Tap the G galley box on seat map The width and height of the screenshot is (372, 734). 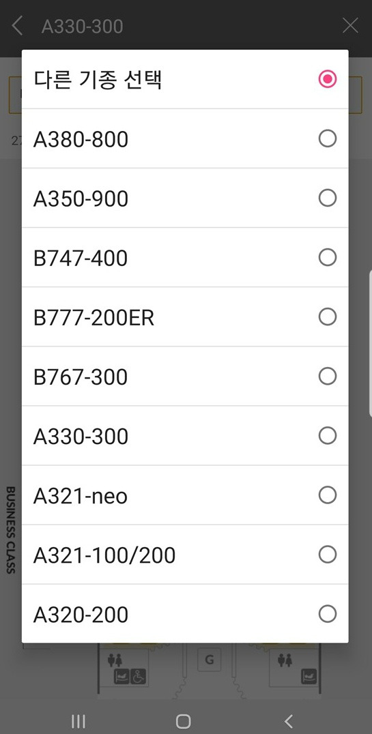click(x=209, y=660)
